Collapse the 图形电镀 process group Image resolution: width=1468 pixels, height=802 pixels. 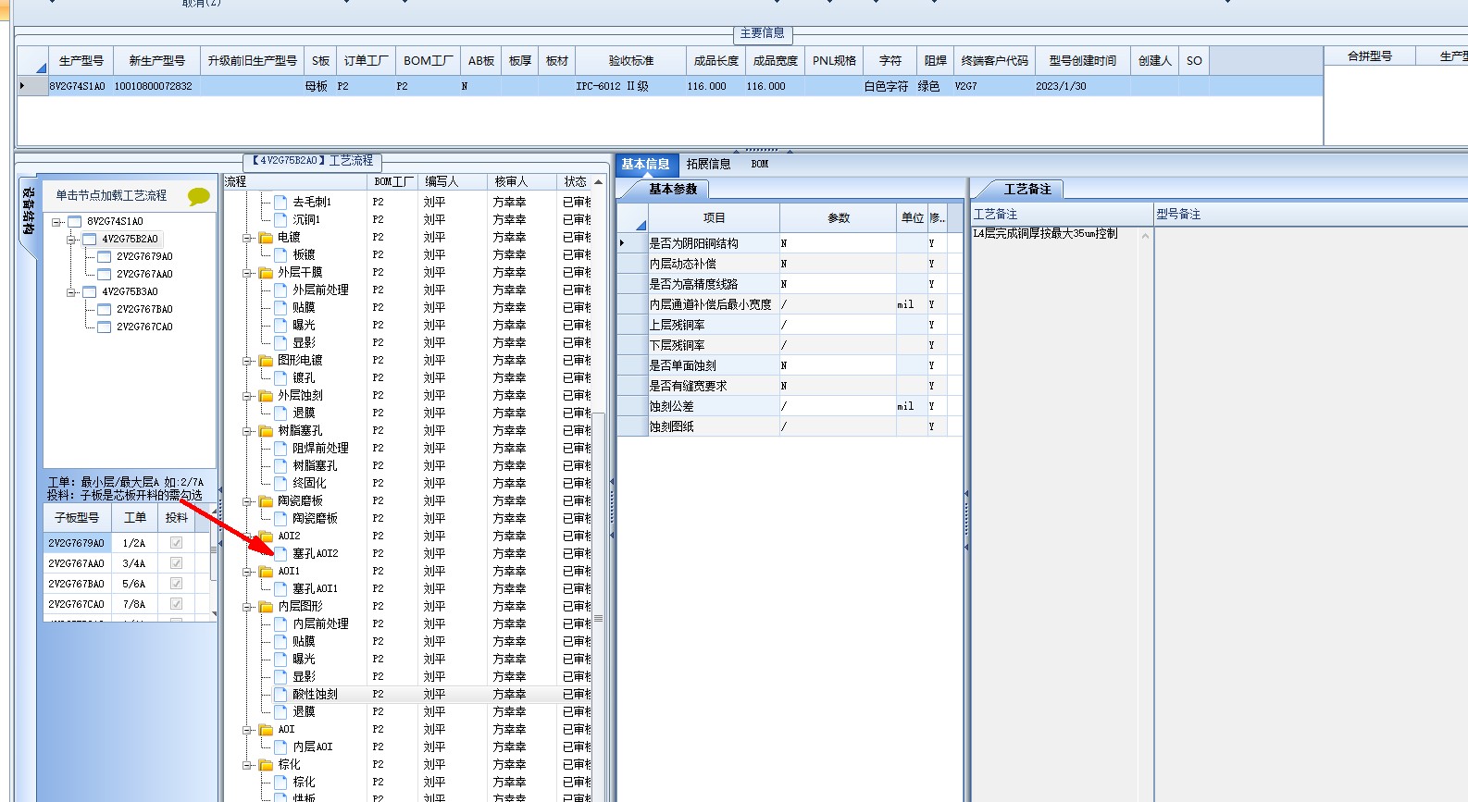[x=248, y=361]
